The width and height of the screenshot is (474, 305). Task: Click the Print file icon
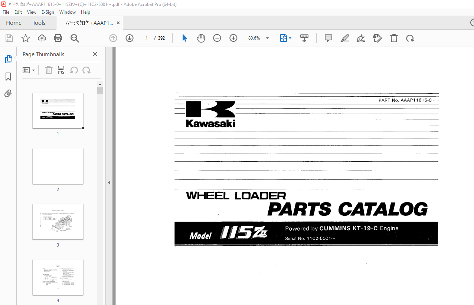tap(58, 38)
